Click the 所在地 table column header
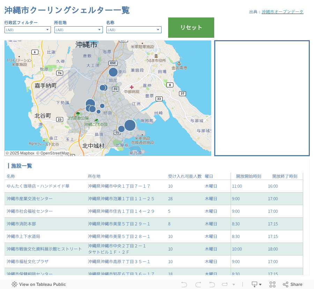The image size is (314, 289). 94,176
